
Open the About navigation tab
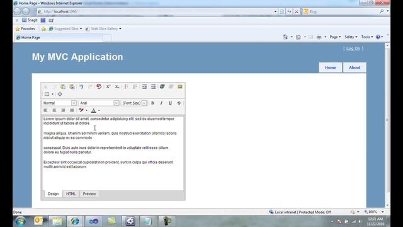pos(355,67)
